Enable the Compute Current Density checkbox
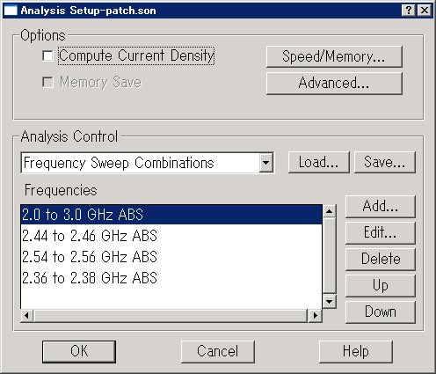Image resolution: width=436 pixels, height=374 pixels. 47,55
